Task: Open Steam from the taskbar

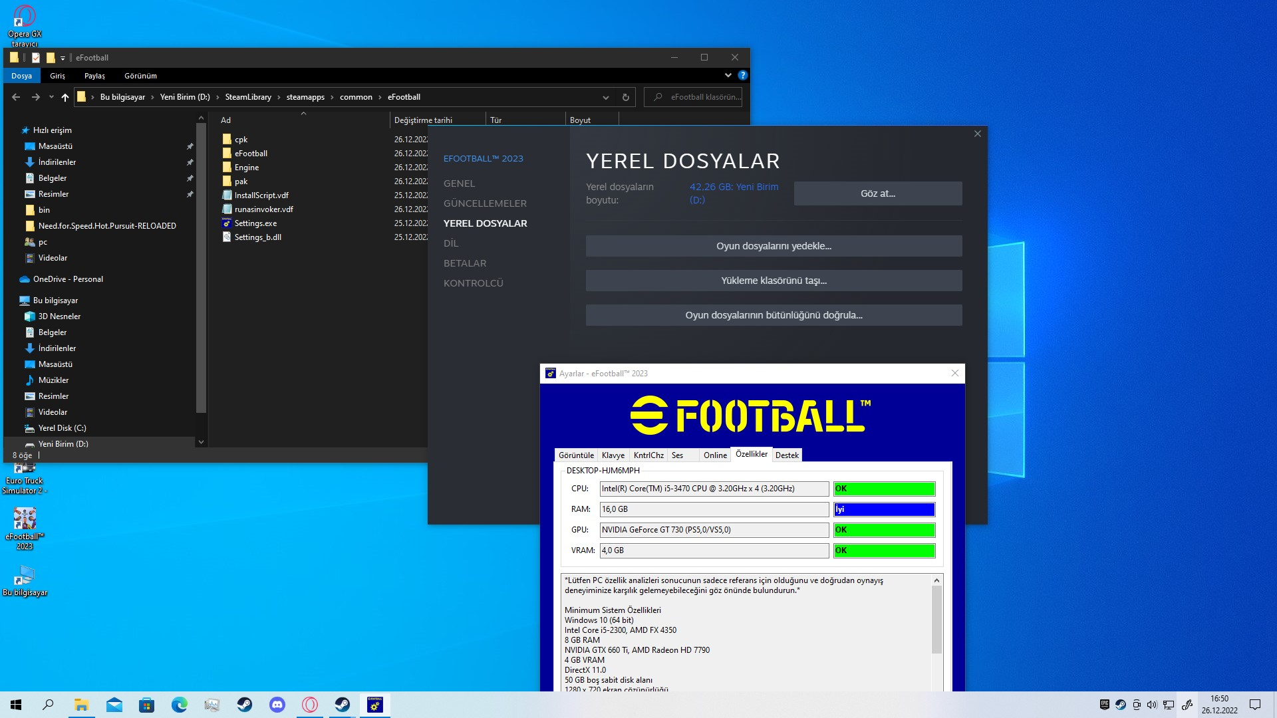Action: click(x=245, y=705)
